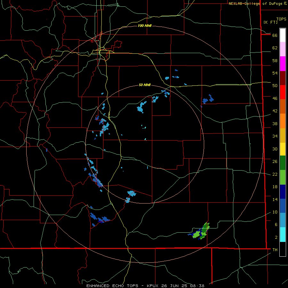Screen dimensions: 288x288
Task: Click the 34 legend value
Action: [275, 136]
